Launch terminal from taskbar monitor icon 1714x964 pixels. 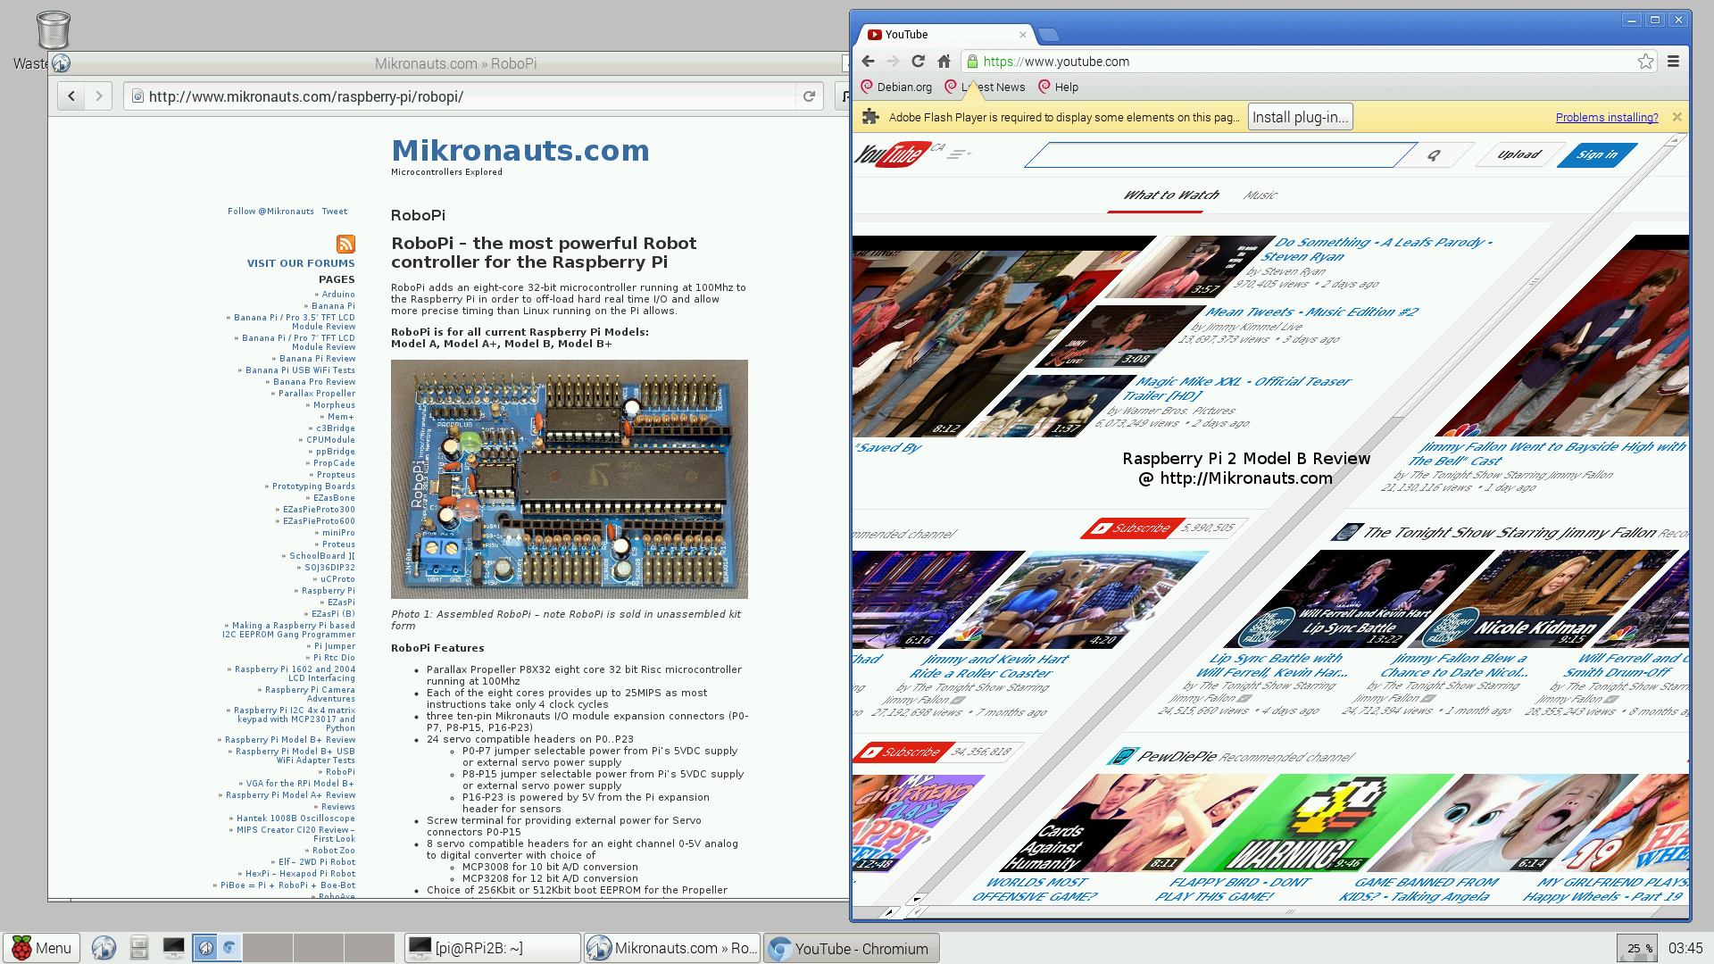pos(173,948)
